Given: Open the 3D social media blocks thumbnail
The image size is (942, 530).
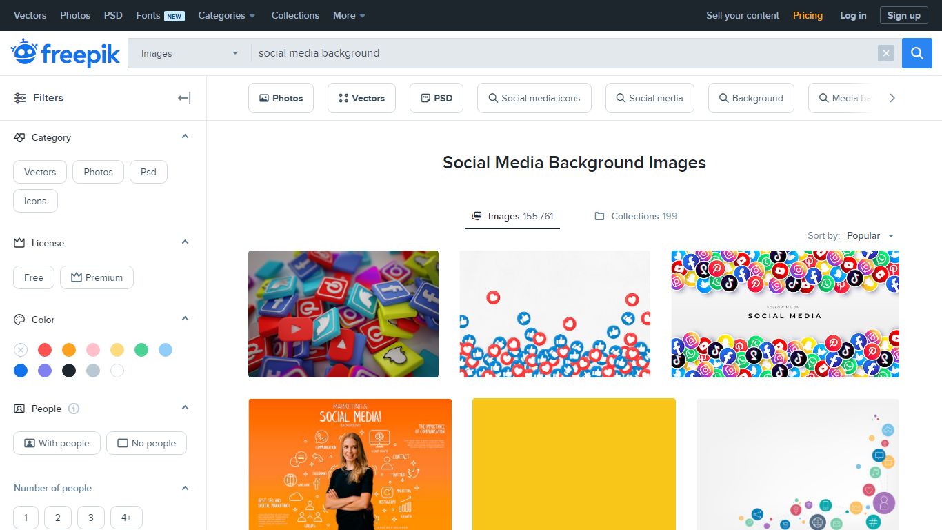Looking at the screenshot, I should [x=343, y=314].
